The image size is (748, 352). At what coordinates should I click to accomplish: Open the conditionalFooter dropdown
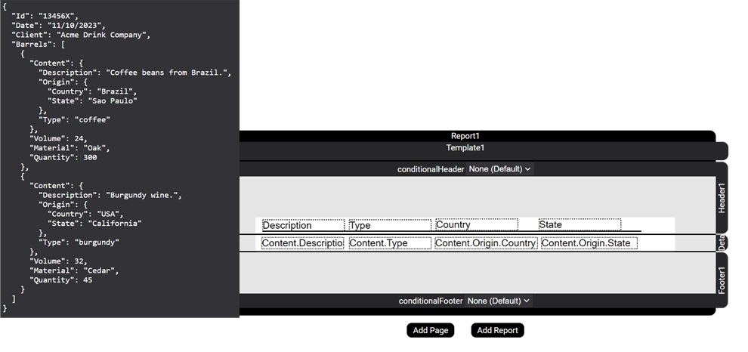pyautogui.click(x=498, y=301)
